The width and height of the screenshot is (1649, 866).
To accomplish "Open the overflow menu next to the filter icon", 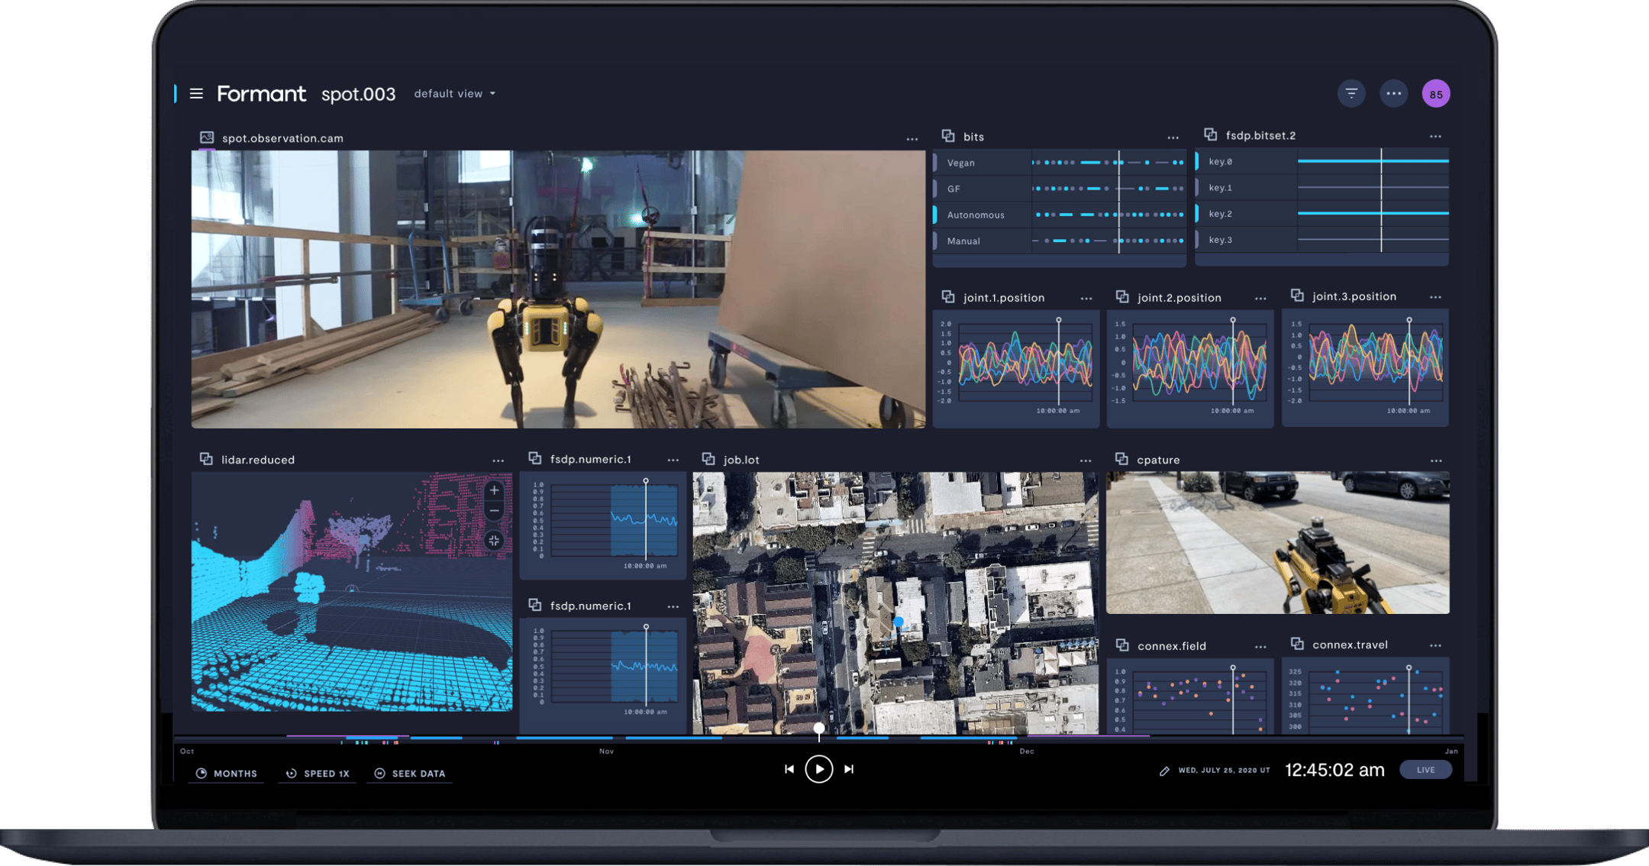I will (x=1393, y=93).
